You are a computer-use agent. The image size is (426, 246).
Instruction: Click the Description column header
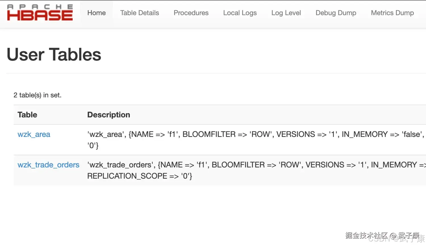tap(108, 115)
